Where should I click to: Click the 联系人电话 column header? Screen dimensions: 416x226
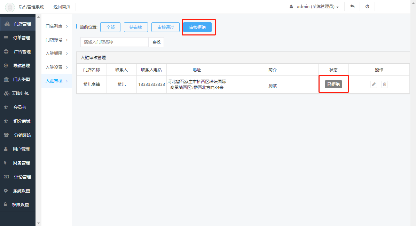[x=151, y=70]
